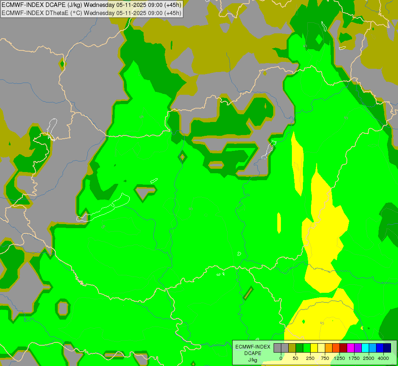Click the ECMWF-INDEX DThetaE (°C) title line
The image size is (398, 366).
pos(91,13)
